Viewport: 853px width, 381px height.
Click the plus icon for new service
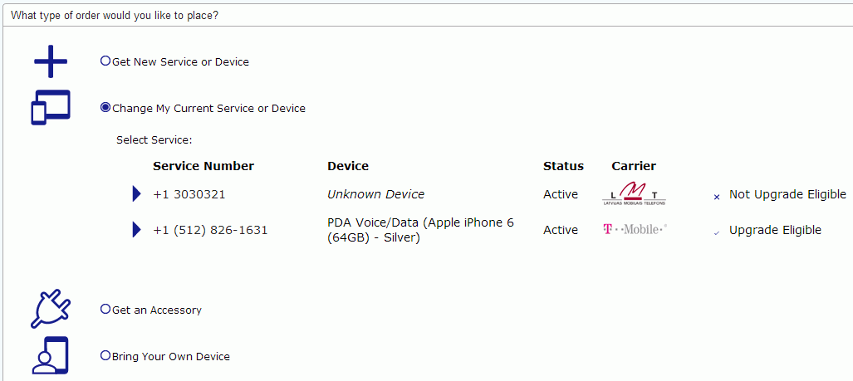50,62
